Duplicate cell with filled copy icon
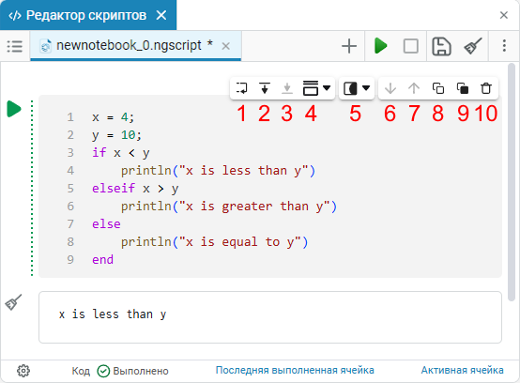The width and height of the screenshot is (520, 383). pos(463,88)
